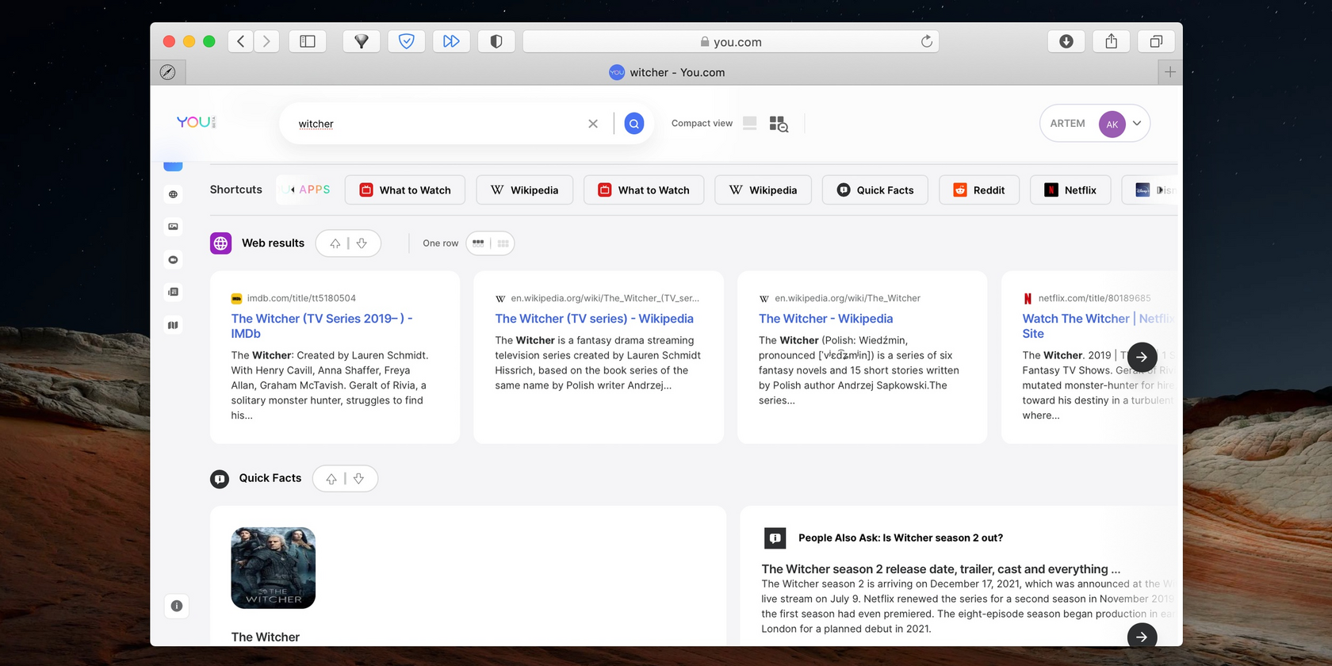Select the maps icon in sidebar
1332x666 pixels.
click(x=173, y=325)
